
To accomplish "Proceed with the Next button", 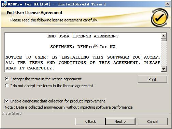I will coord(120,122).
